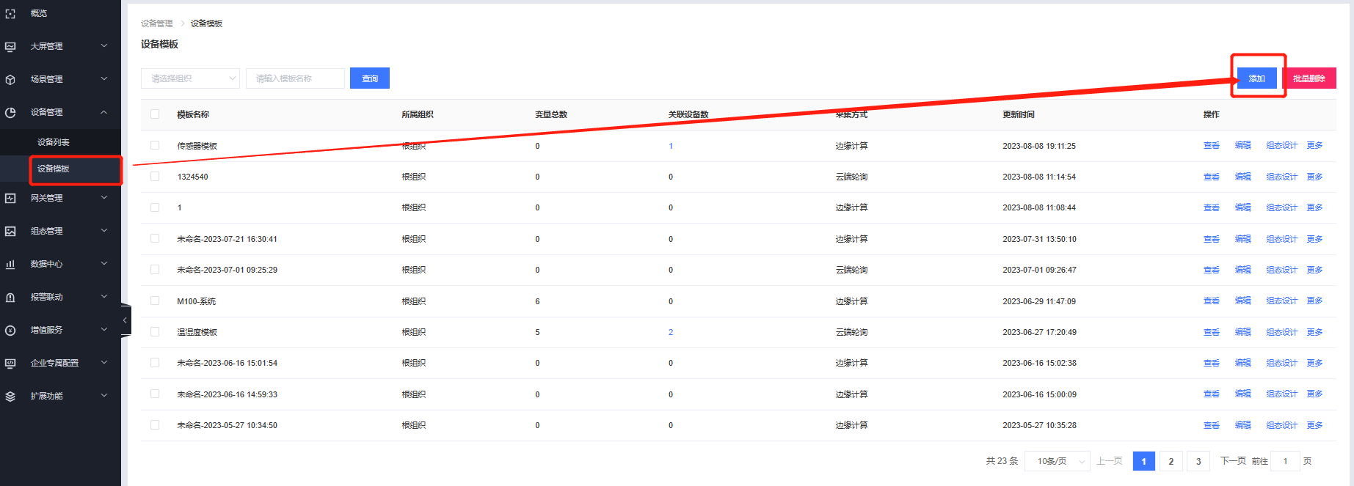
Task: Open the 请选择组织 organization dropdown
Action: (x=190, y=78)
